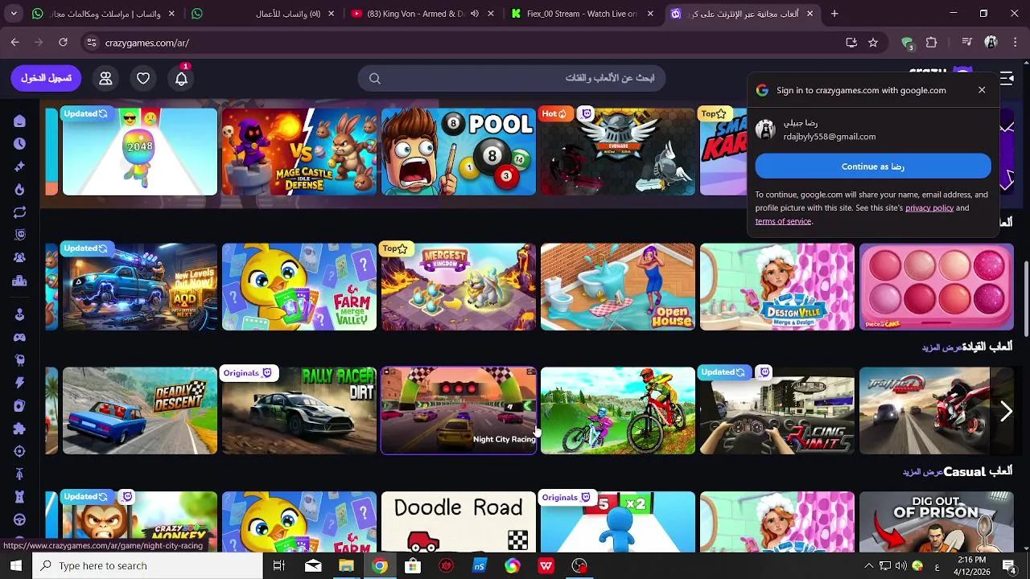Image resolution: width=1030 pixels, height=579 pixels.
Task: Open Doodle Road game thumbnail
Action: [x=459, y=522]
